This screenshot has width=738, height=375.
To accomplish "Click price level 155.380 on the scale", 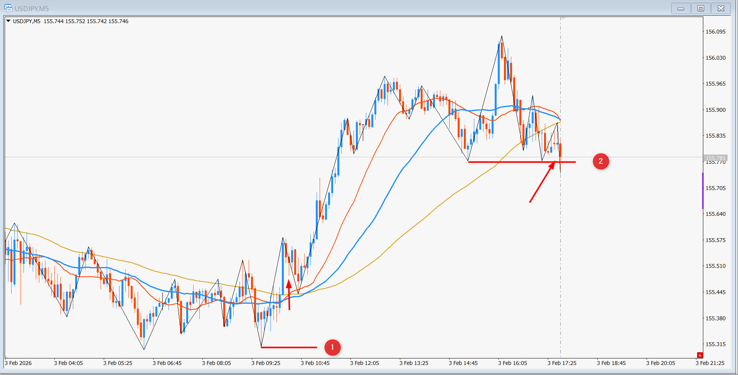I will tap(716, 318).
